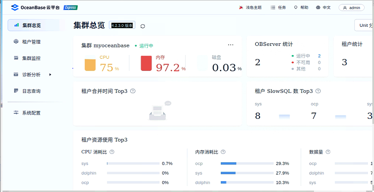374x192 pixels.
Task: Show help for 租户合并时间 Top3
Action: tap(133, 91)
